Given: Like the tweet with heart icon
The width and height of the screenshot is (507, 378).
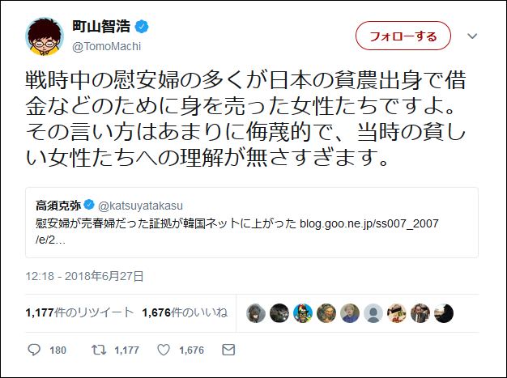Looking at the screenshot, I should point(164,350).
